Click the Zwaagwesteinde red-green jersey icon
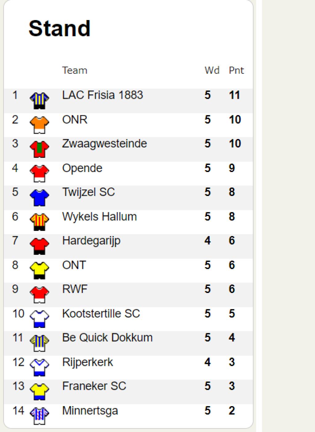 39,149
